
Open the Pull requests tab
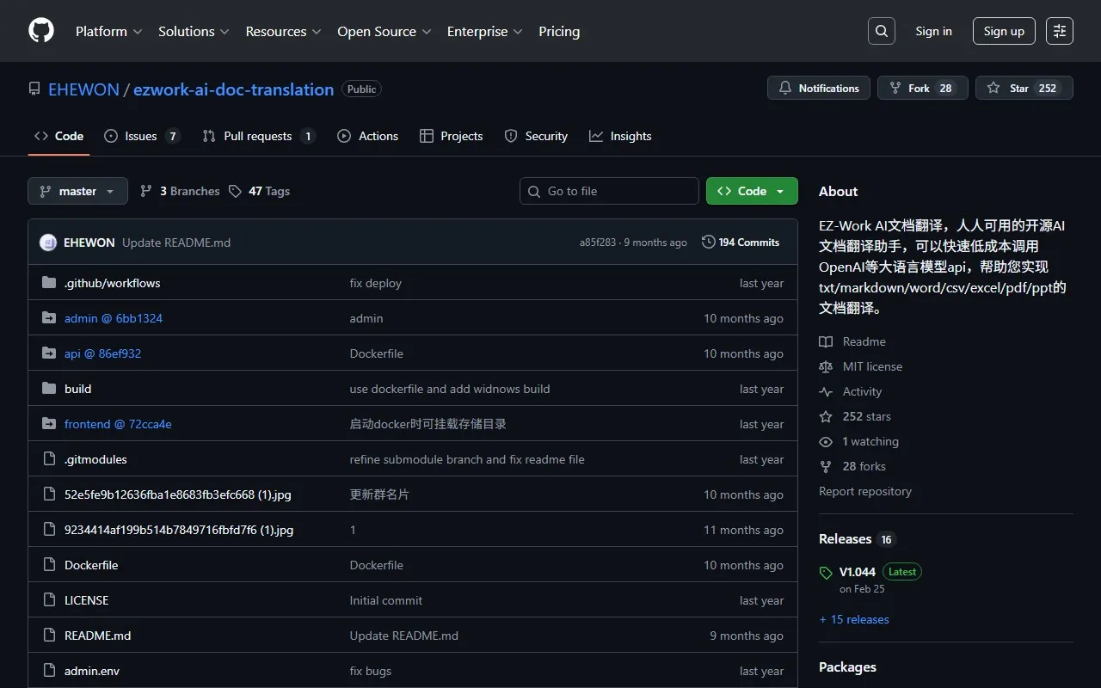tap(257, 136)
